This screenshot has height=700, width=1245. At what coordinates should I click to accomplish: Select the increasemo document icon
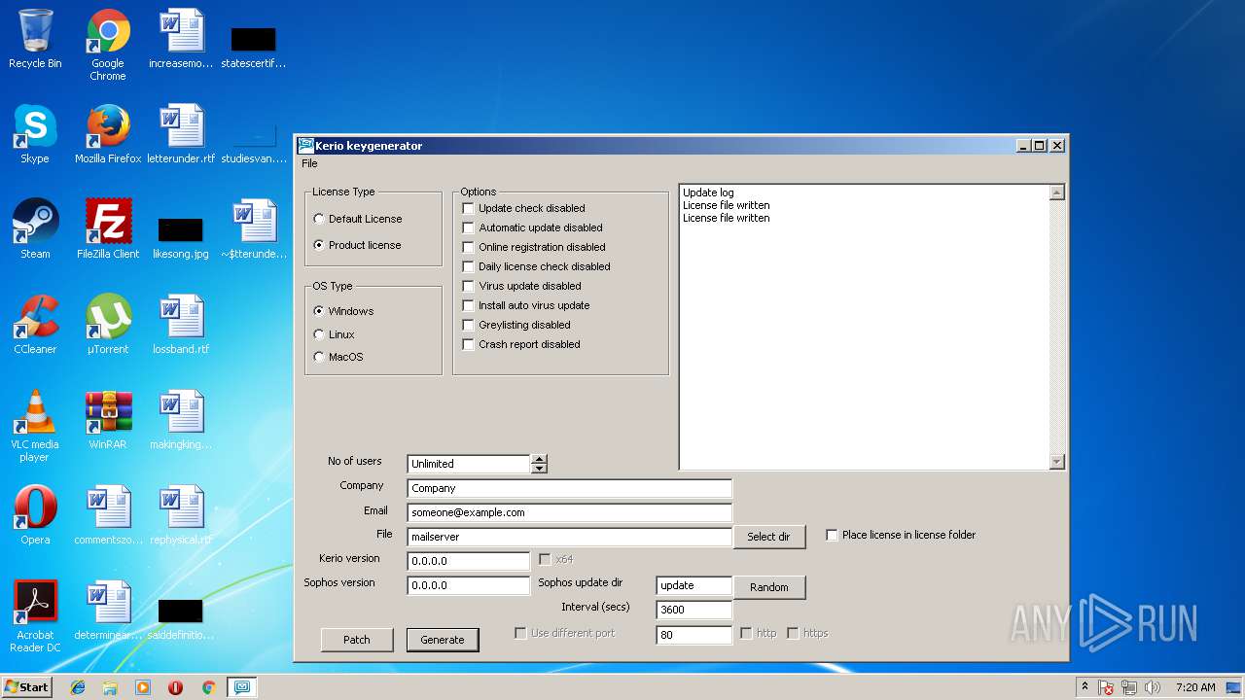pos(181,40)
